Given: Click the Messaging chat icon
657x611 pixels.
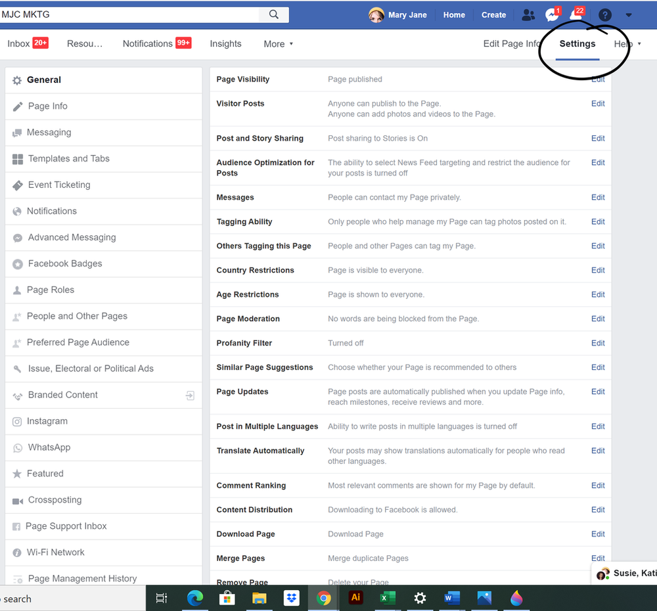Looking at the screenshot, I should 17,133.
